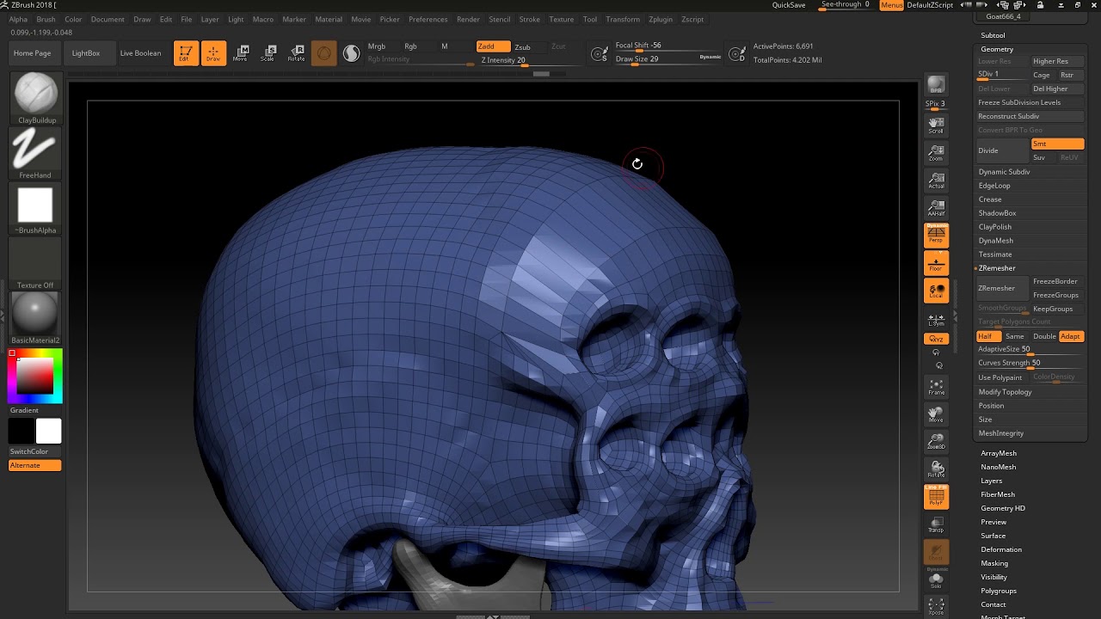1101x619 pixels.
Task: Enable Zsub mode
Action: [522, 46]
